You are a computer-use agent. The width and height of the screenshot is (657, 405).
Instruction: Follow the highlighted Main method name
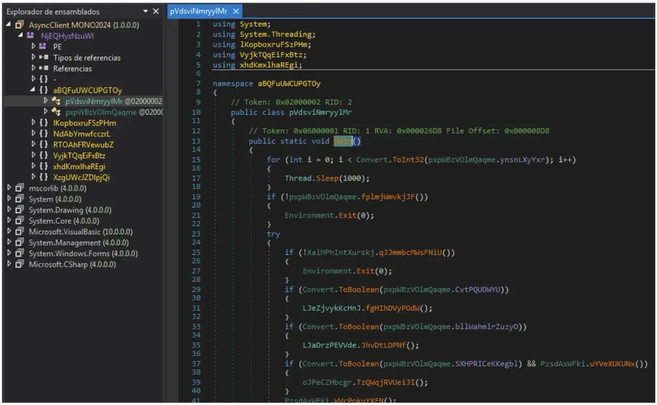point(343,141)
